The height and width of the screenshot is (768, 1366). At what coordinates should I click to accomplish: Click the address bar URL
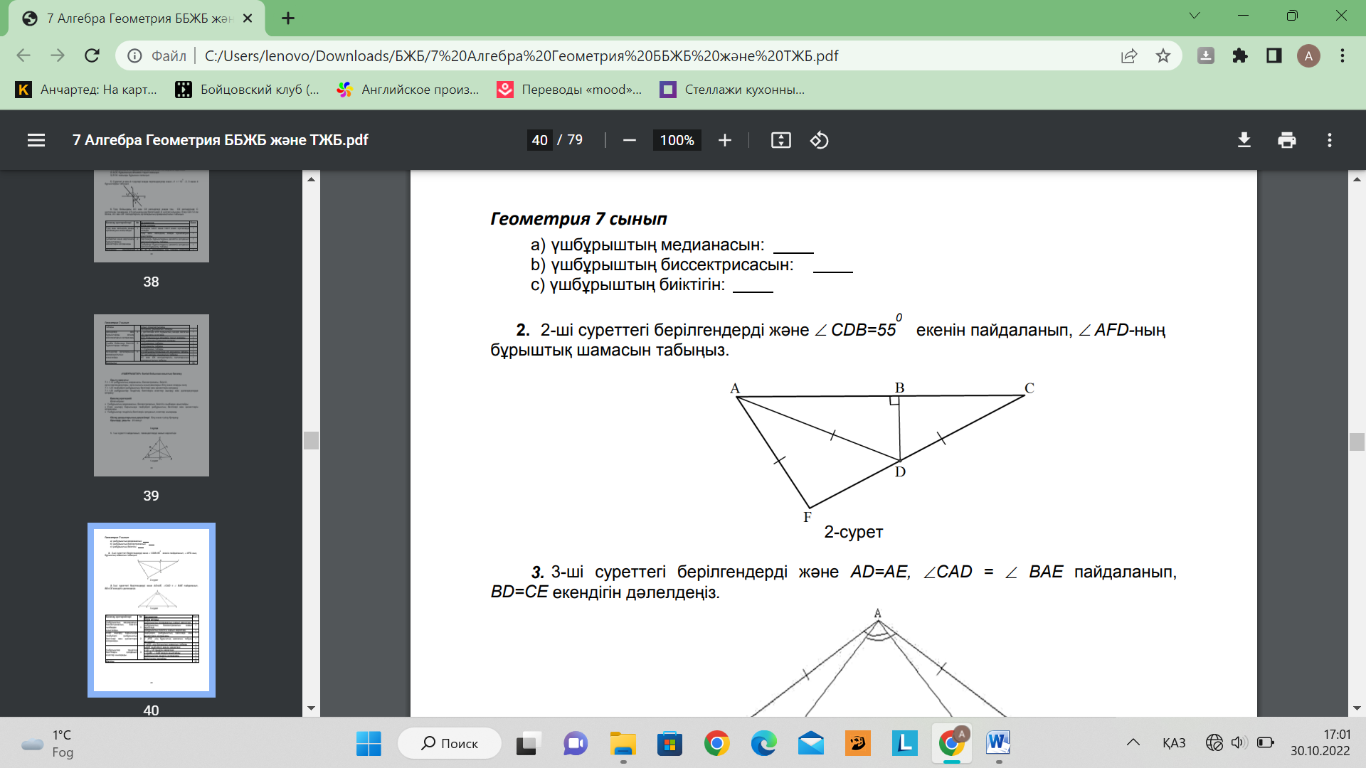click(521, 55)
